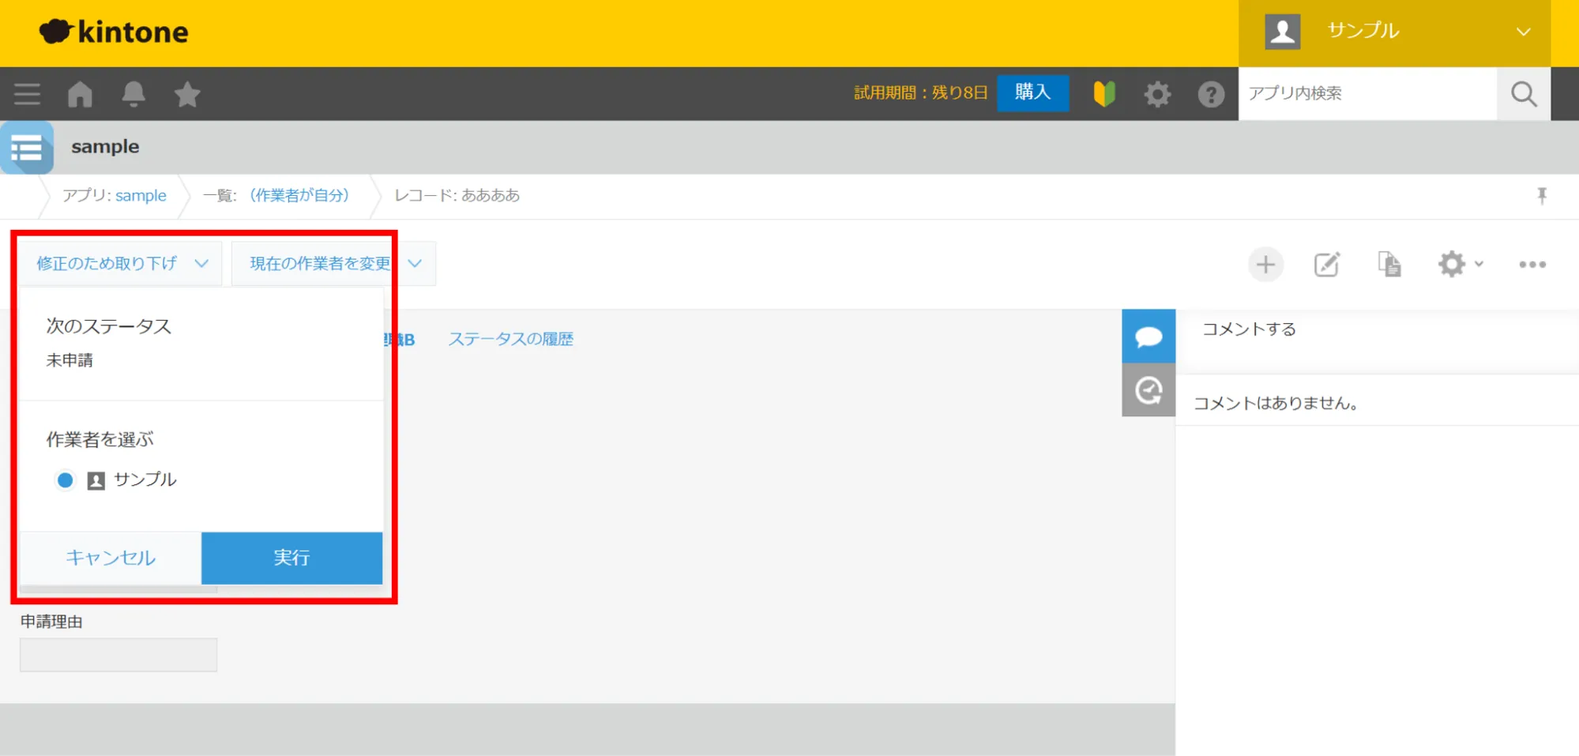Duplicate the record using copy icon
Viewport: 1579px width, 756px height.
click(x=1389, y=265)
